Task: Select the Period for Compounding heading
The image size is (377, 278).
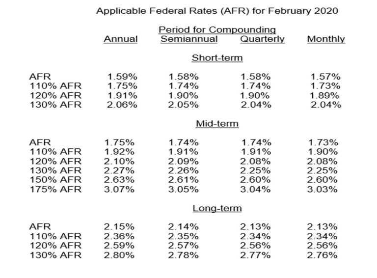Action: [218, 30]
